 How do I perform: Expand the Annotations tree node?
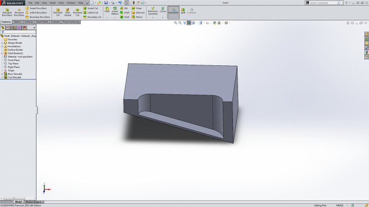[2, 46]
